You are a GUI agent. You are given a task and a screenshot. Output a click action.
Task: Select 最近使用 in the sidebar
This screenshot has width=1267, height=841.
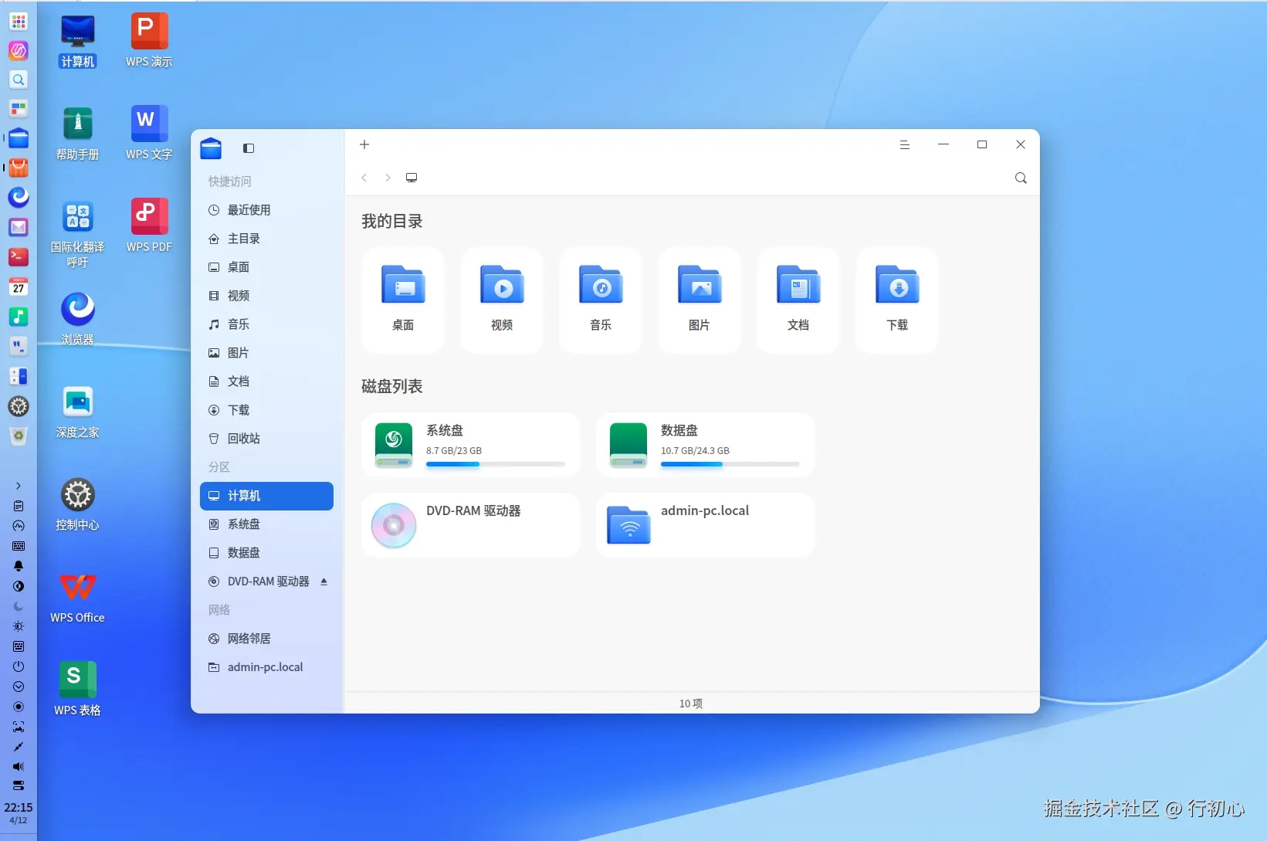(266, 210)
